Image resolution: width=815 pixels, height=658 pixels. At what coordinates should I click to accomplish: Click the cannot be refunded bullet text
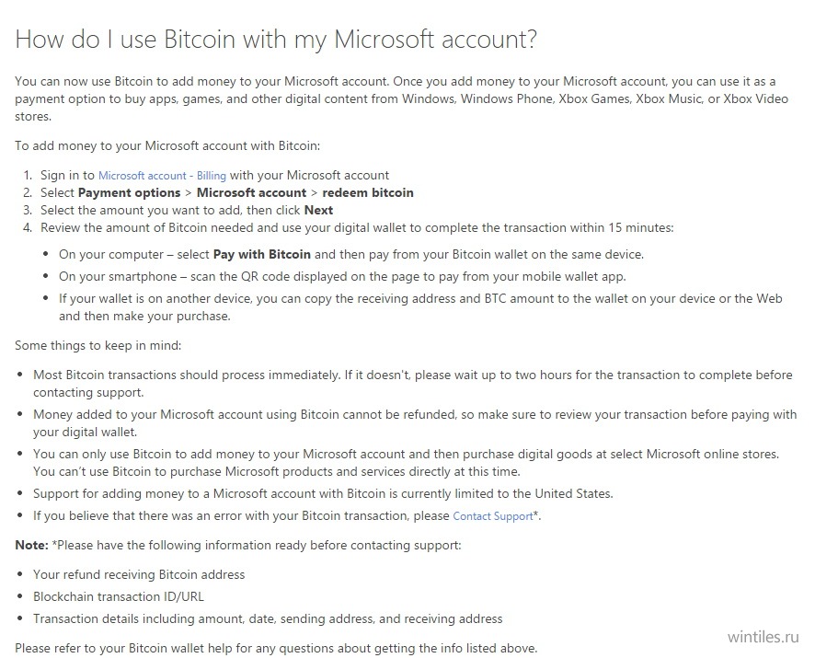pyautogui.click(x=415, y=423)
